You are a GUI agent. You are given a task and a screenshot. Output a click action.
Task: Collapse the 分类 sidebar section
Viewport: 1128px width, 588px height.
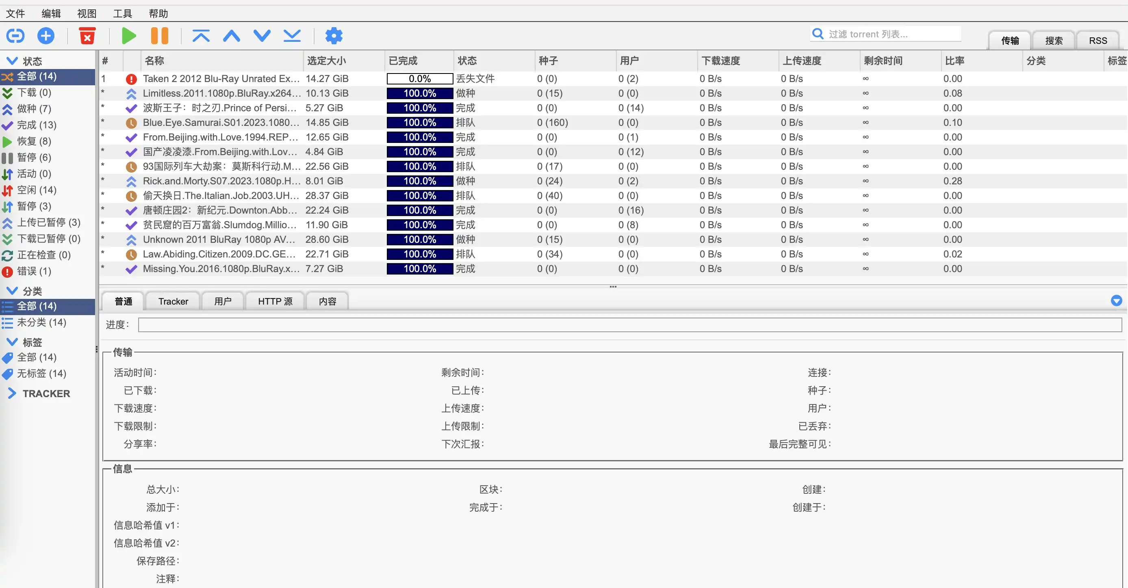click(12, 291)
